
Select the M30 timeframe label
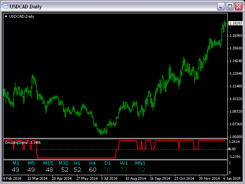(x=64, y=163)
